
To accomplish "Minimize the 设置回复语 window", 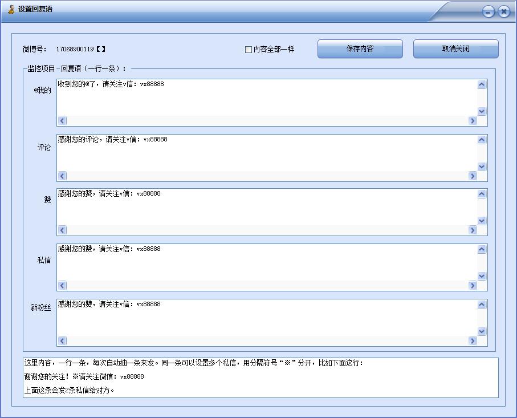I will click(x=488, y=12).
